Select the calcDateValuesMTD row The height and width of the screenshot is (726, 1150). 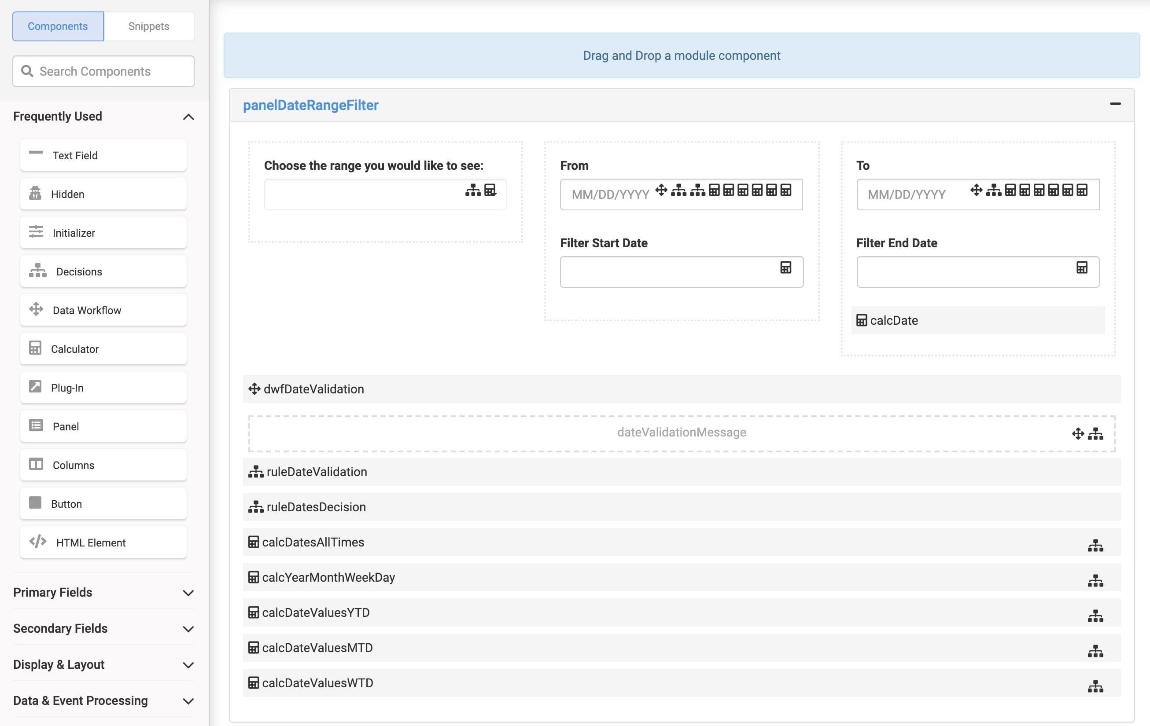pyautogui.click(x=682, y=648)
